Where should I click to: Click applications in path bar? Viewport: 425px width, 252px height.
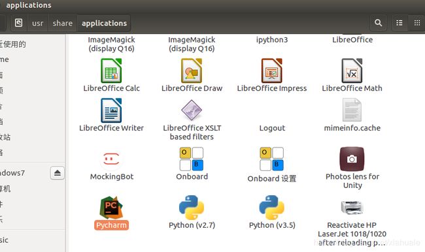coord(105,24)
